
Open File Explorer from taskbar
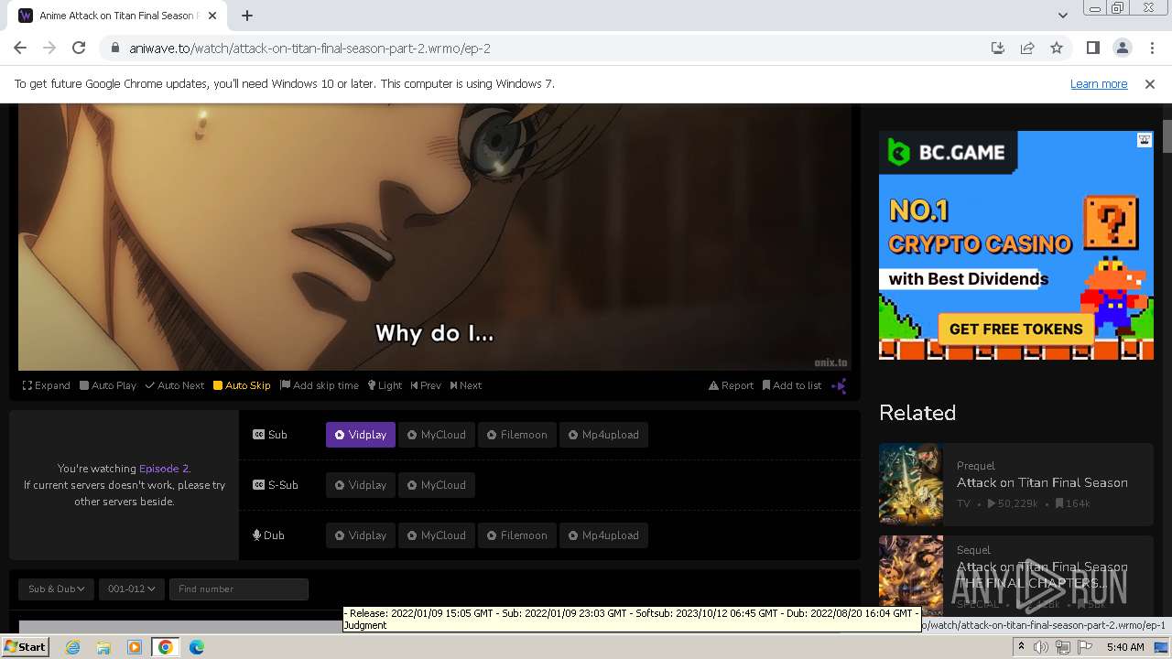(103, 647)
